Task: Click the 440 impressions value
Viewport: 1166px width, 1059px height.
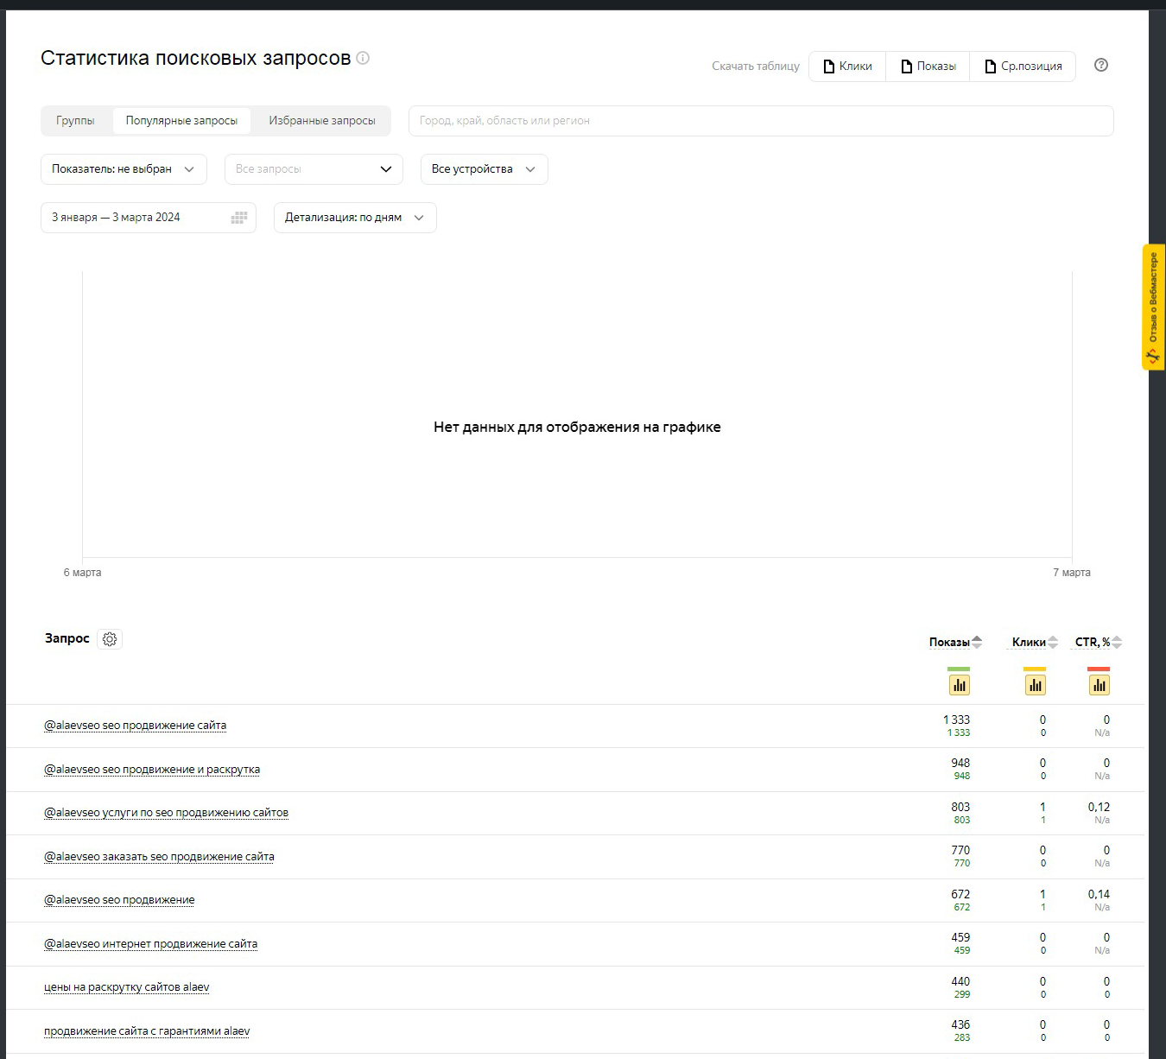Action: [x=960, y=981]
